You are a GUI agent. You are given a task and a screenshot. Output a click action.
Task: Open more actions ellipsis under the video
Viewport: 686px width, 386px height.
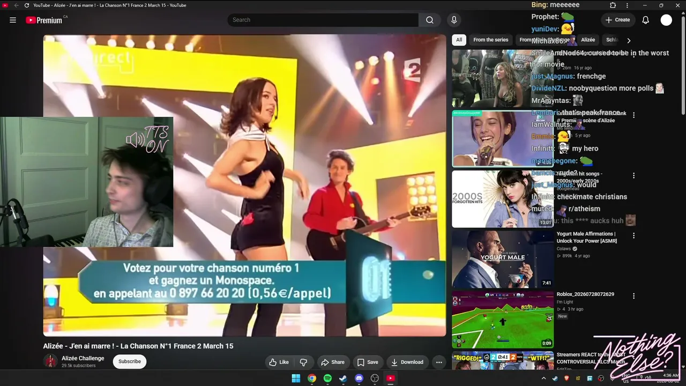tap(439, 362)
